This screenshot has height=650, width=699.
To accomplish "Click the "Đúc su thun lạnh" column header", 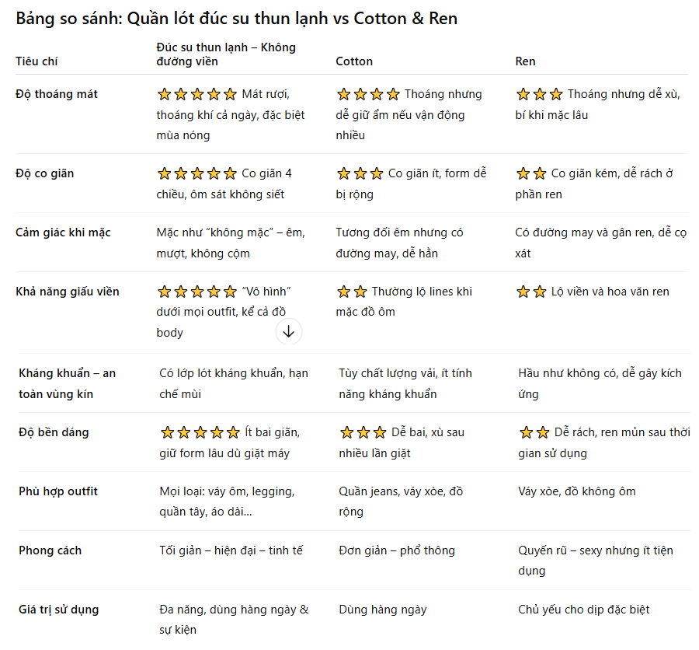I will (226, 54).
